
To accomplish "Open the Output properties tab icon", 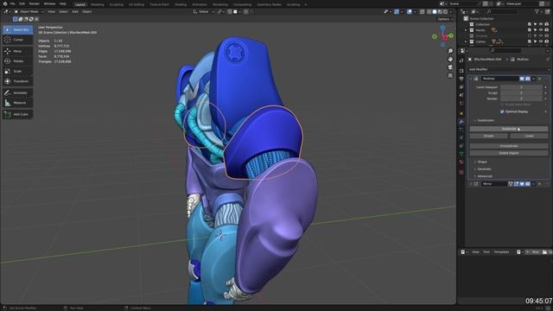I will [x=461, y=79].
